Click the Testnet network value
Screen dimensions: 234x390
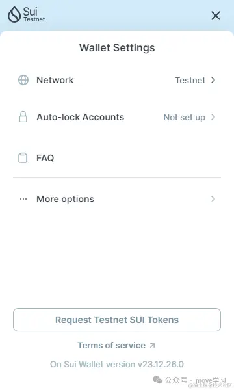[x=190, y=80]
